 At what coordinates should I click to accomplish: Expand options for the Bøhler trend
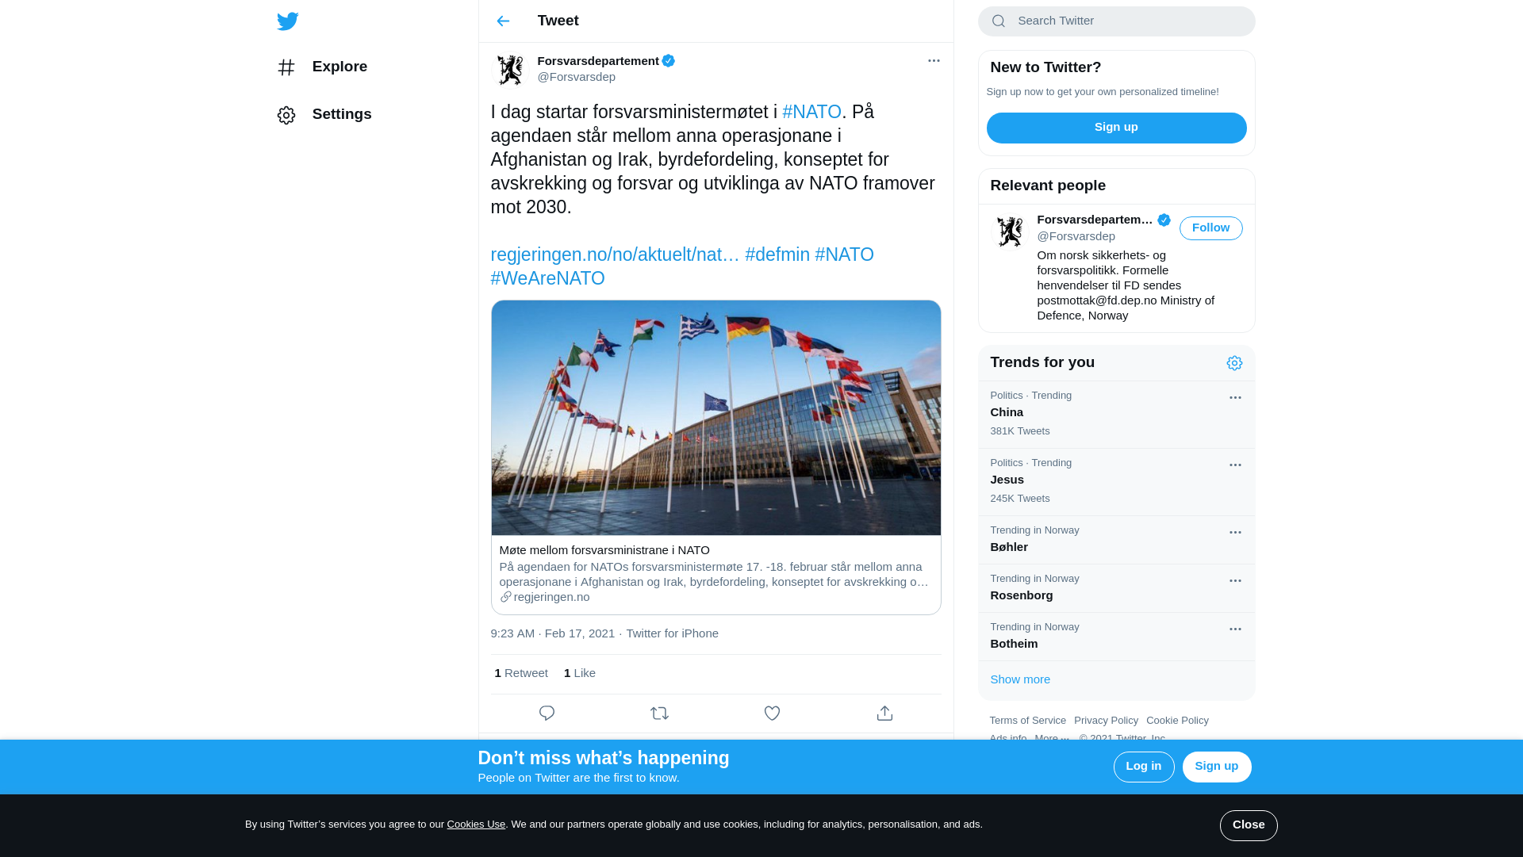(x=1235, y=533)
